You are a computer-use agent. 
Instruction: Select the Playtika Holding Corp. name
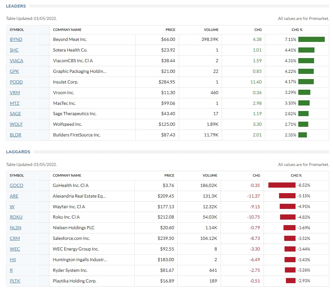pyautogui.click(x=75, y=281)
